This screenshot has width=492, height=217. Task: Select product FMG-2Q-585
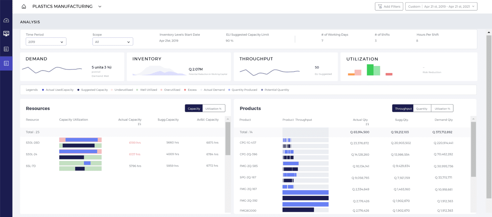click(249, 166)
